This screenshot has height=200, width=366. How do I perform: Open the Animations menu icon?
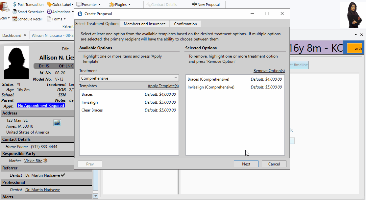[49, 12]
